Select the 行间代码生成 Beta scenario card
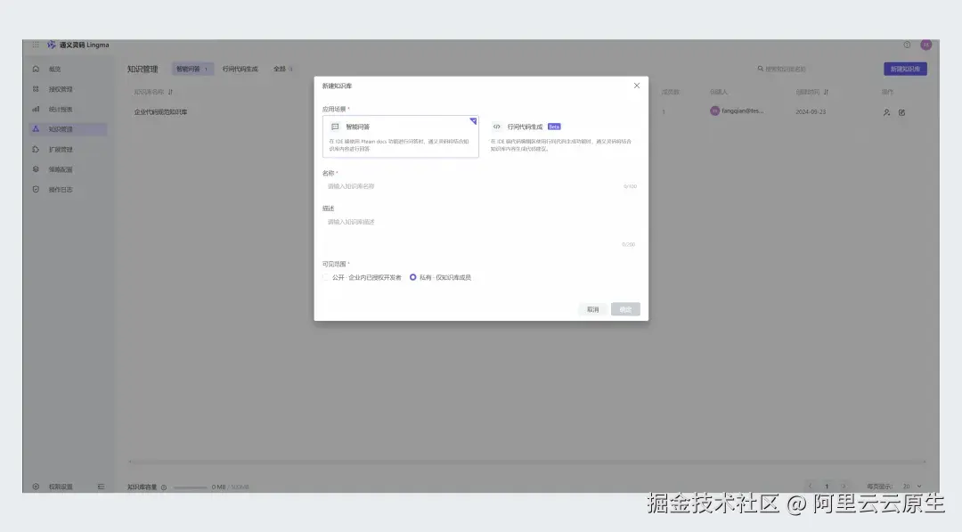The height and width of the screenshot is (532, 962). [x=561, y=135]
